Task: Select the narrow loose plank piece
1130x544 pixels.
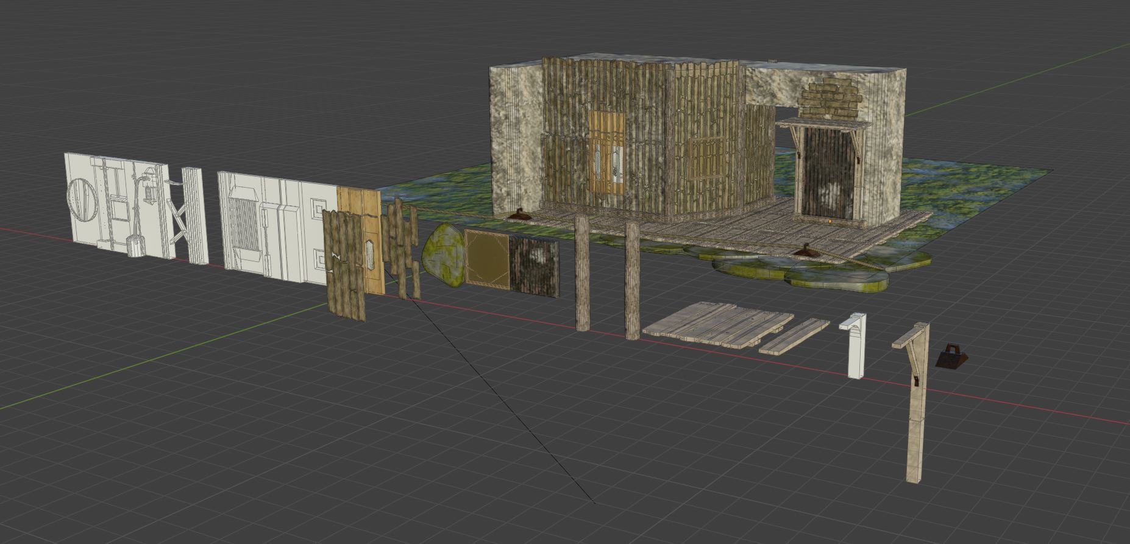Action: pyautogui.click(x=794, y=336)
